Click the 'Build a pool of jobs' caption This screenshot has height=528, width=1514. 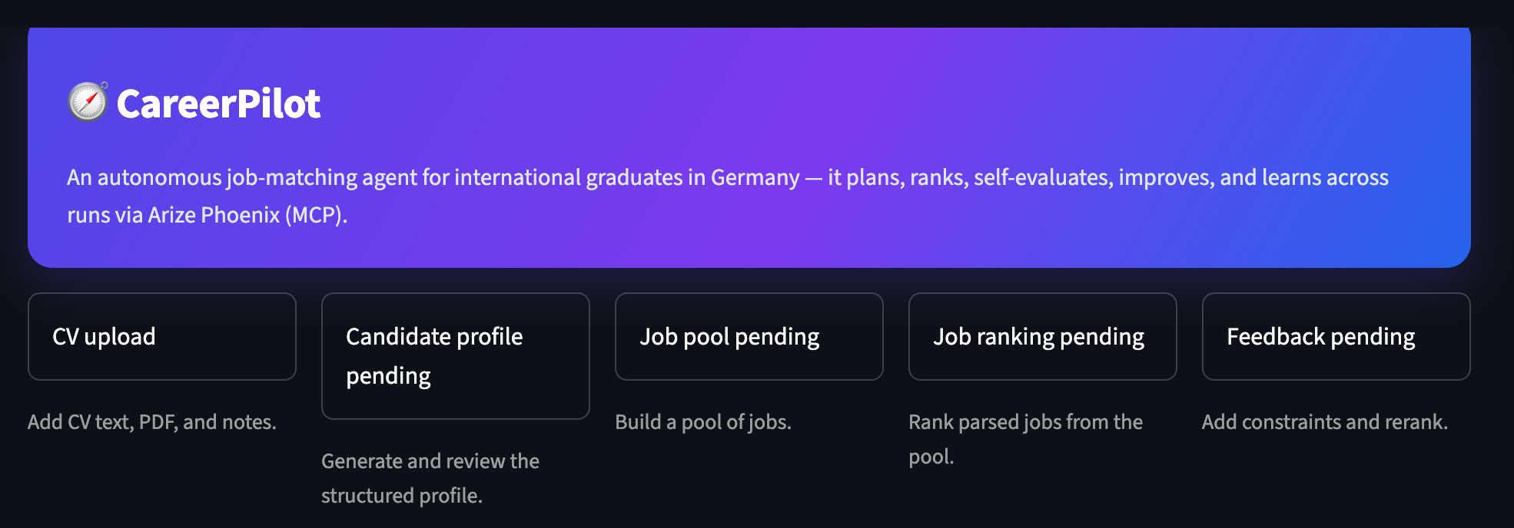(x=703, y=422)
